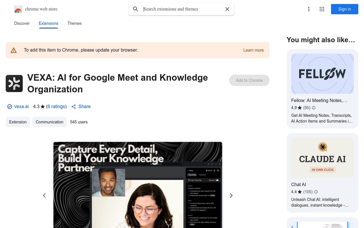Viewport: 364px width, 228px height.
Task: Click the VEXA extension logo icon
Action: (x=14, y=84)
